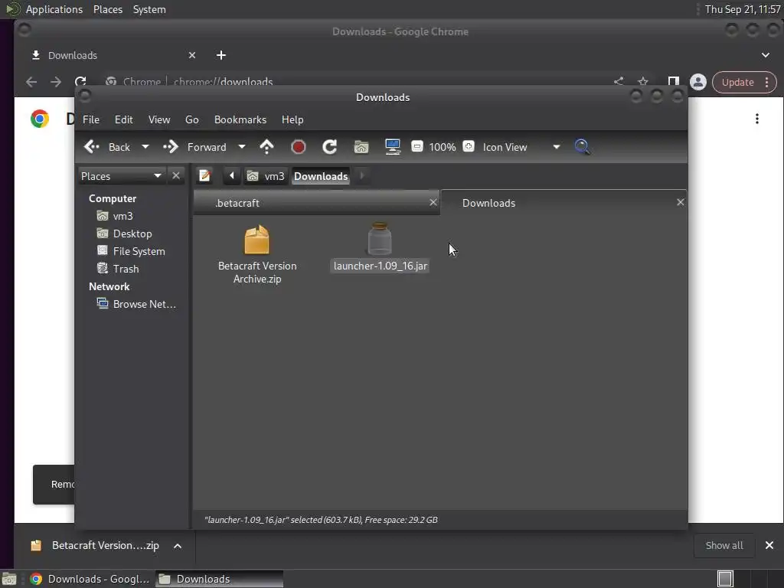Select the launcher-1.09_16.jar file icon

(x=380, y=239)
